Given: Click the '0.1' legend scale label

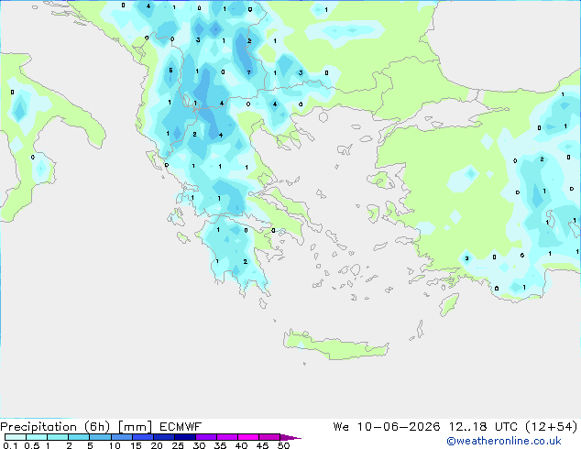Looking at the screenshot, I should click(x=10, y=445).
